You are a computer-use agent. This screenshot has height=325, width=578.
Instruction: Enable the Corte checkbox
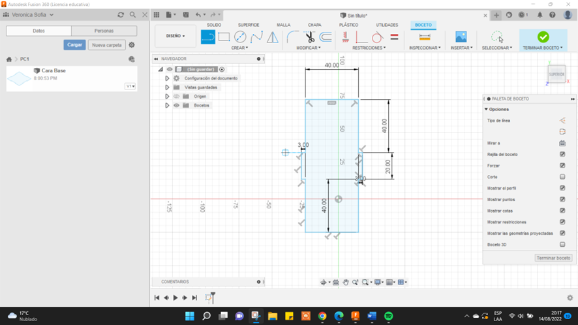[x=562, y=177]
